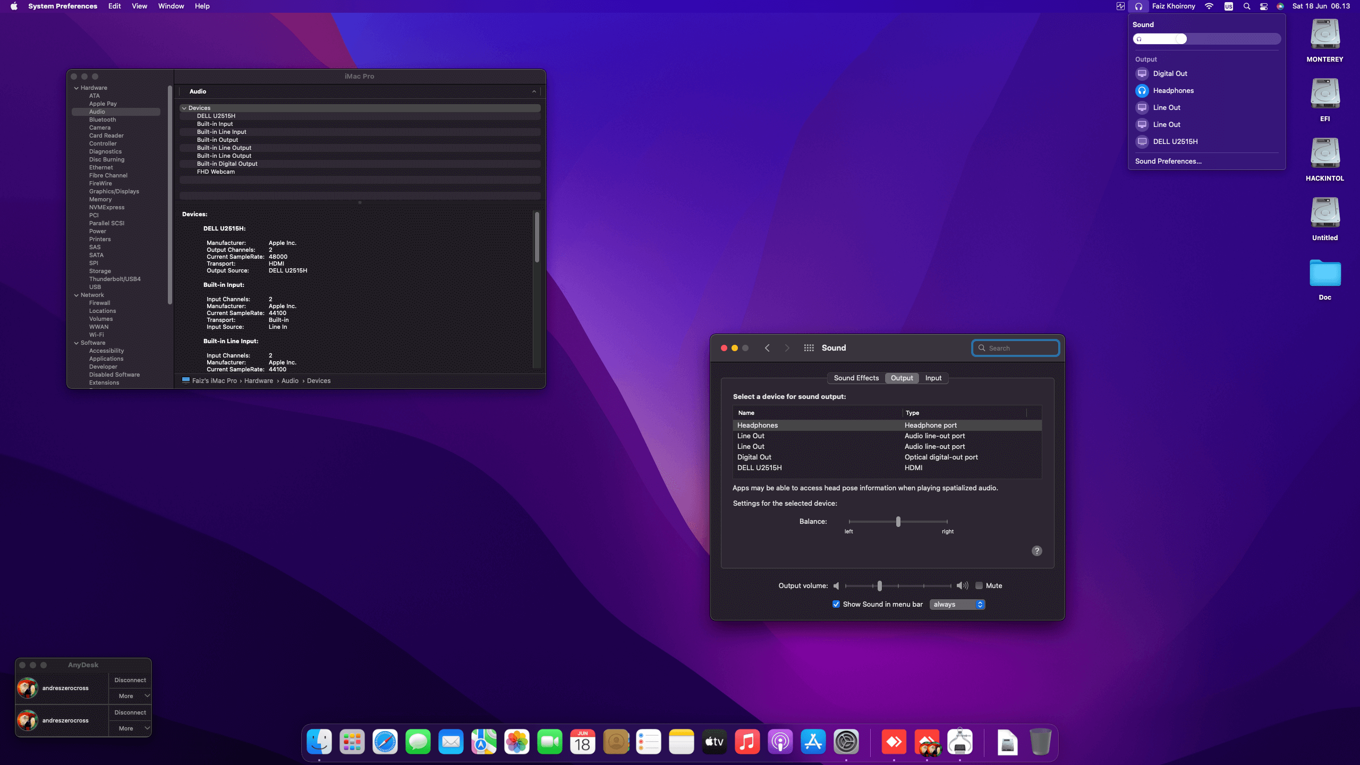This screenshot has width=1360, height=765.
Task: Select the Output tab
Action: (x=902, y=378)
